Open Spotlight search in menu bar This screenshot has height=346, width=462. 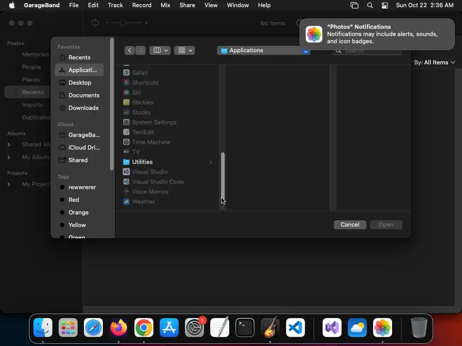point(370,5)
